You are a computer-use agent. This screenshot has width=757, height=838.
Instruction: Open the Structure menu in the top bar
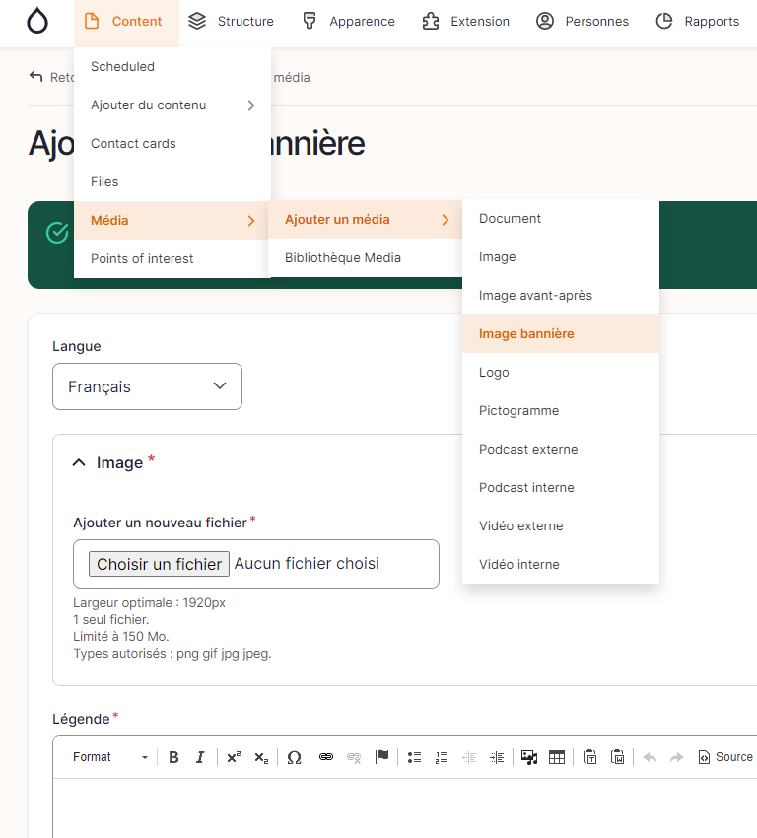click(231, 22)
